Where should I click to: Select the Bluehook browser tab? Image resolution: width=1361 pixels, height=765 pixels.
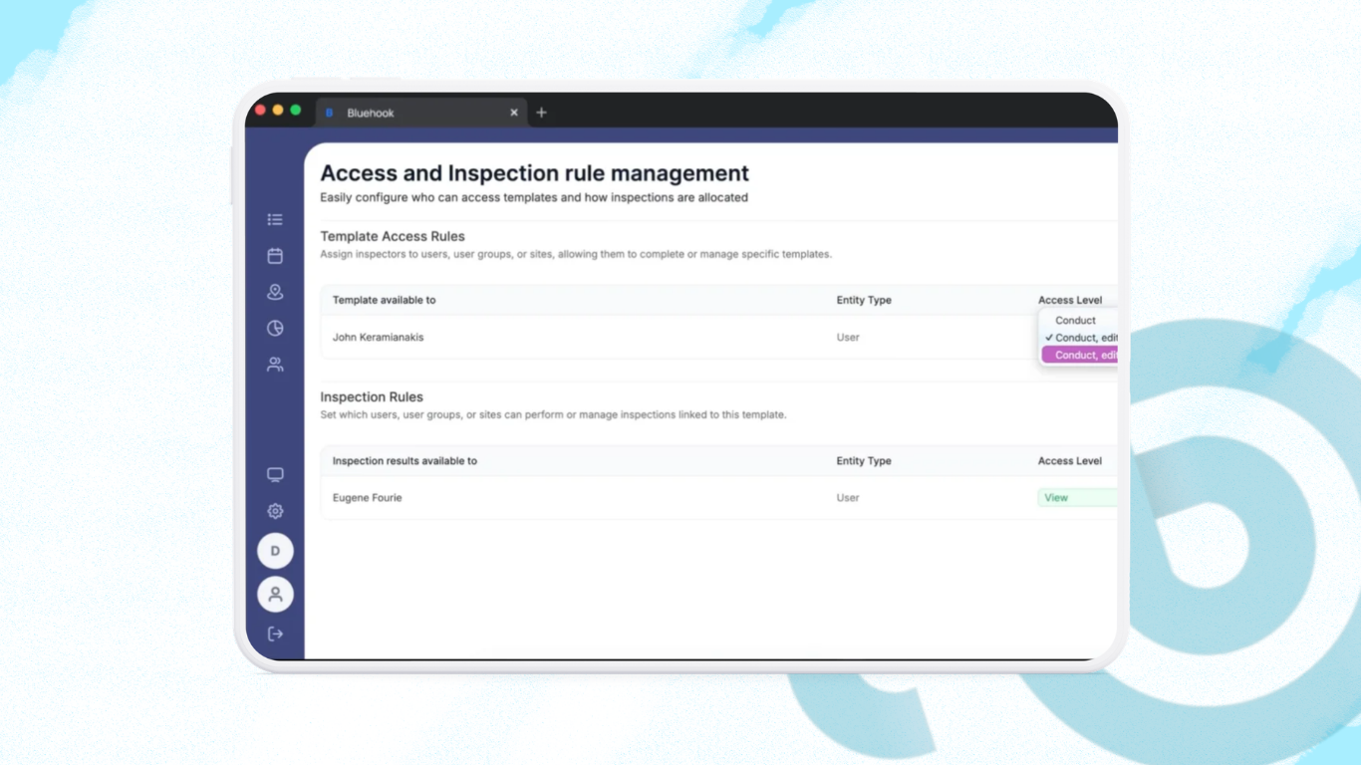(421, 113)
